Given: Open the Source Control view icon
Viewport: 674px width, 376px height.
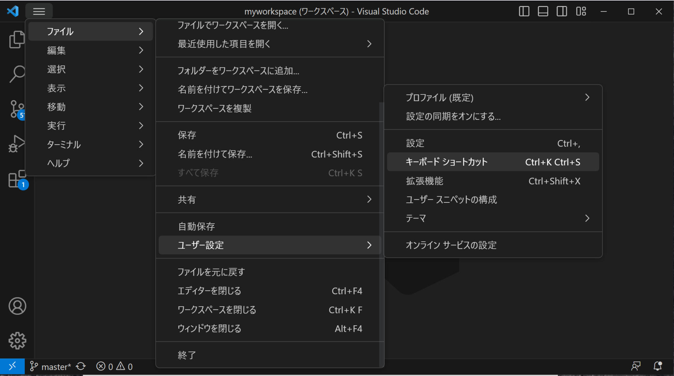Looking at the screenshot, I should [x=16, y=109].
